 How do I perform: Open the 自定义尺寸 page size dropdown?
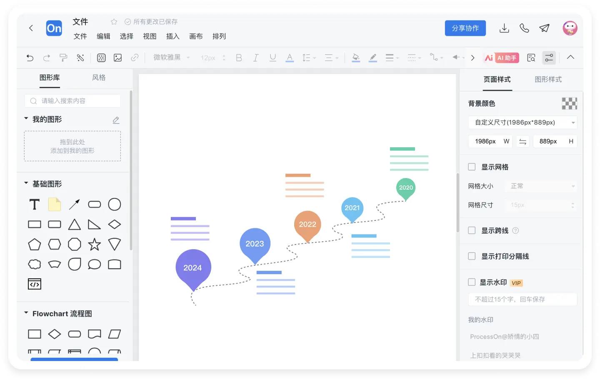pos(522,122)
